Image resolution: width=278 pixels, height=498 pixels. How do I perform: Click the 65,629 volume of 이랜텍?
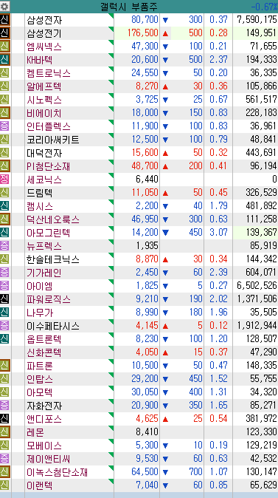(263, 485)
